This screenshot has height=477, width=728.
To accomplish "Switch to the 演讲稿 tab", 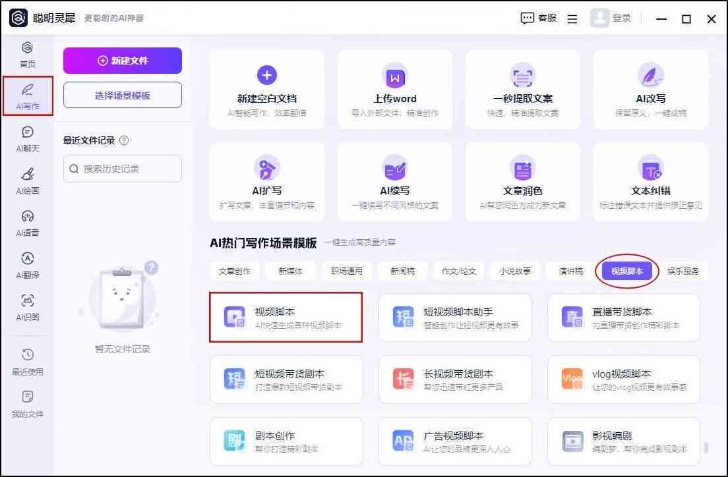I will click(571, 271).
